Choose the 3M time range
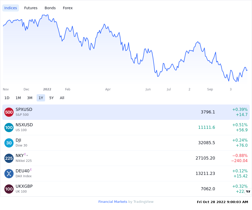252x210 pixels. point(30,98)
